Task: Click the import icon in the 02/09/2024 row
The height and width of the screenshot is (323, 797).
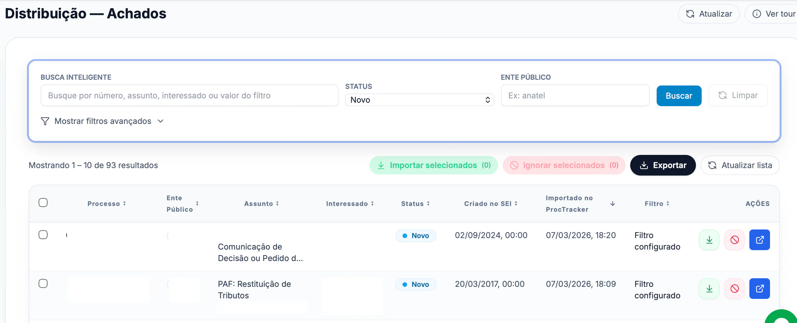Action: coord(709,240)
